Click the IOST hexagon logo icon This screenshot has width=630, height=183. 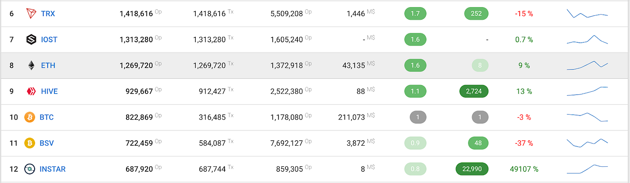[x=31, y=40]
